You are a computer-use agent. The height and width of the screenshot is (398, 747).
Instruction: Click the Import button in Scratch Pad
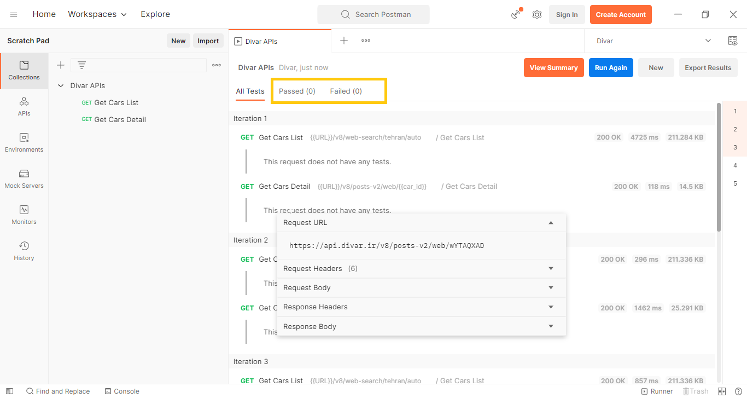[x=208, y=41]
